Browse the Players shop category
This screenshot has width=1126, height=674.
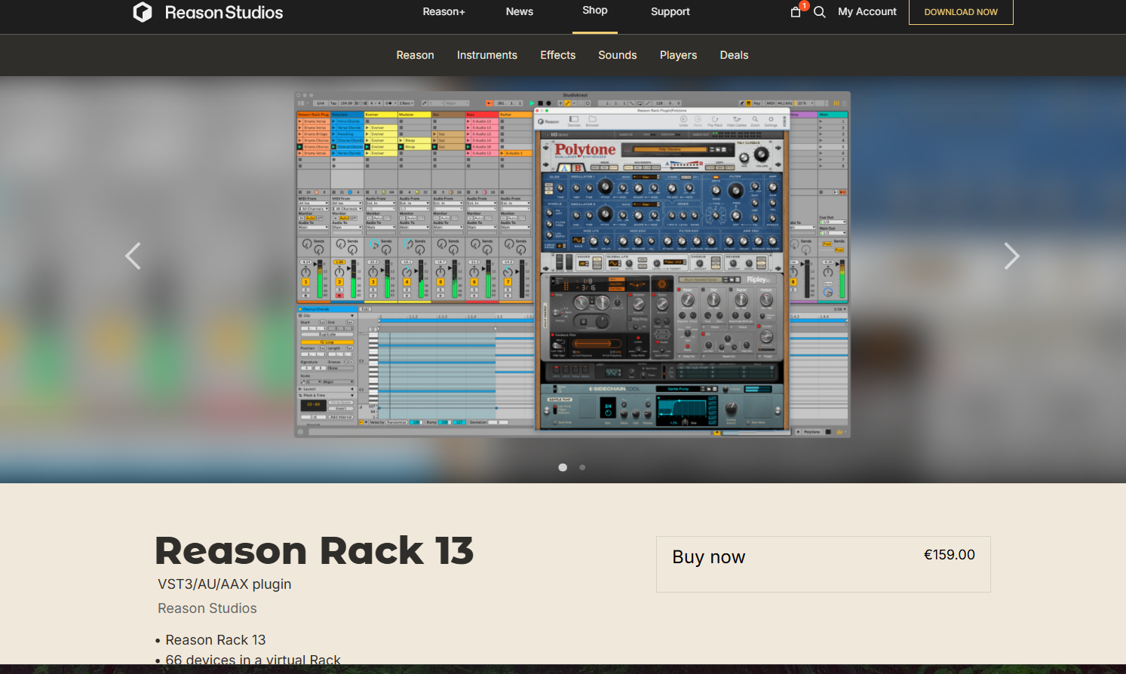679,55
